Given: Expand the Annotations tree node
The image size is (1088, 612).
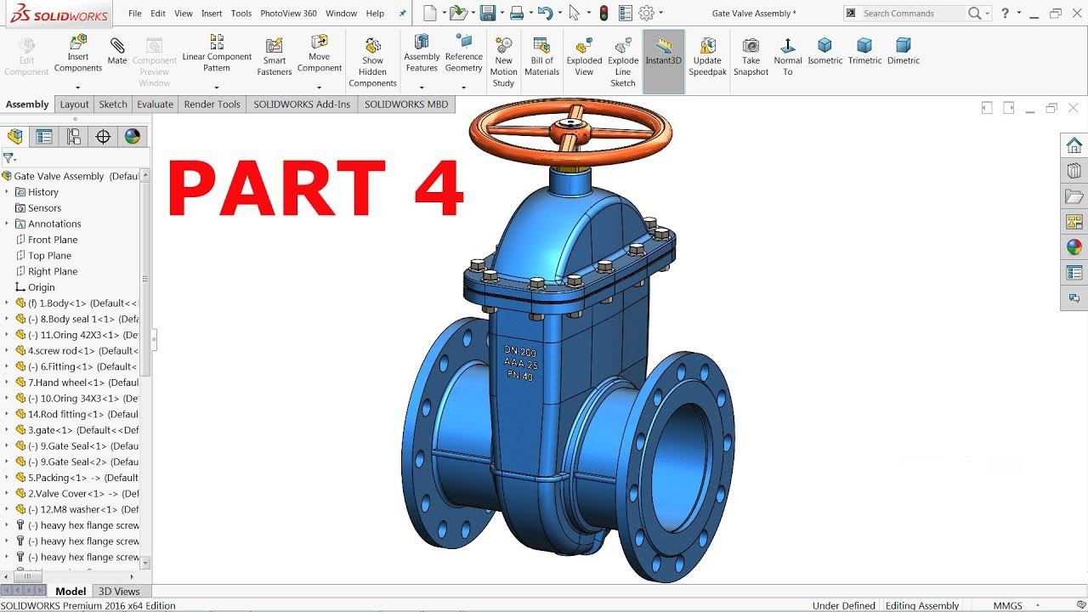Looking at the screenshot, I should pos(7,224).
